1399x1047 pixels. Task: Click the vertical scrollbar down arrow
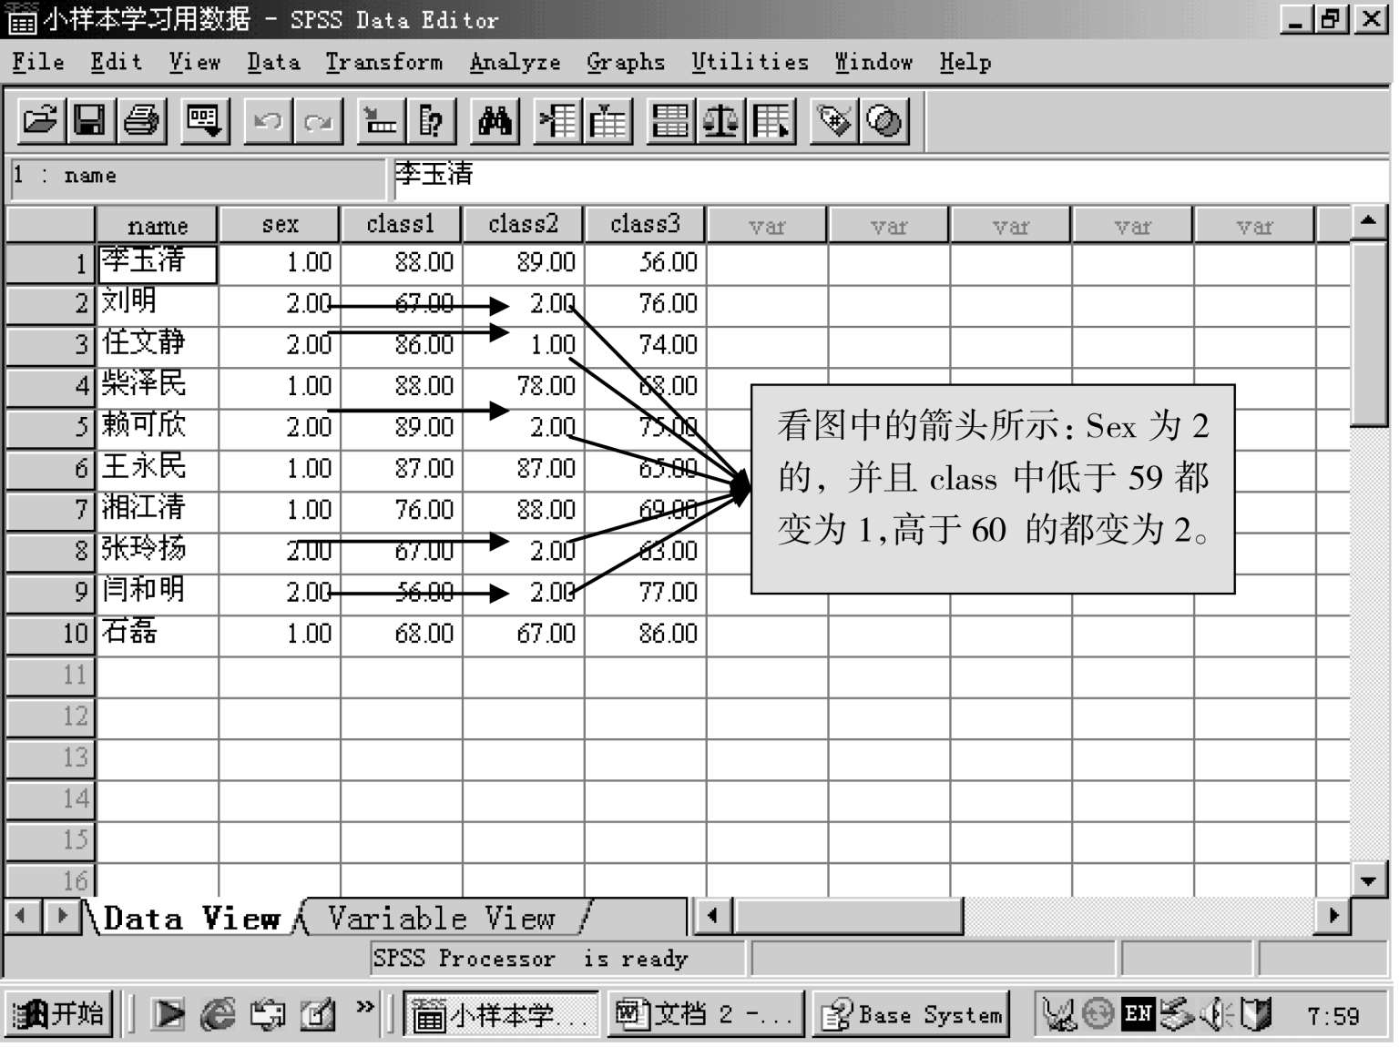coord(1368,879)
